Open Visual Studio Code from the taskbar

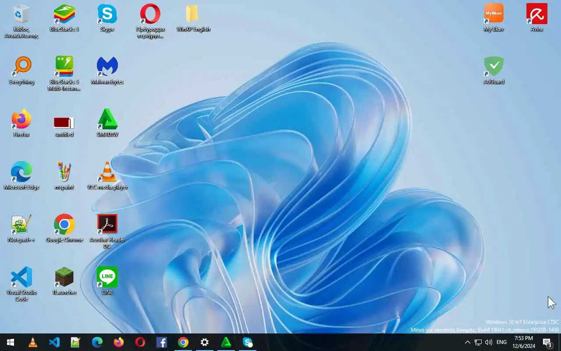pyautogui.click(x=54, y=342)
